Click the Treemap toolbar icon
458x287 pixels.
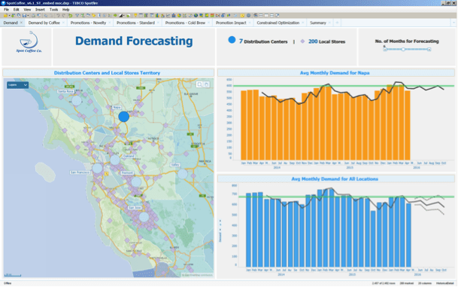tap(201, 15)
